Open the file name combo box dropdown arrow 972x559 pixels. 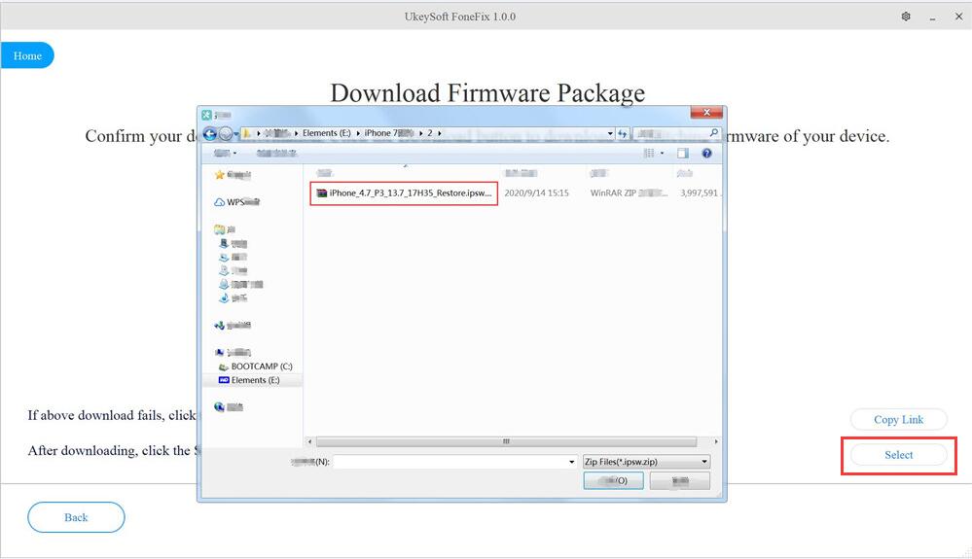tap(571, 462)
